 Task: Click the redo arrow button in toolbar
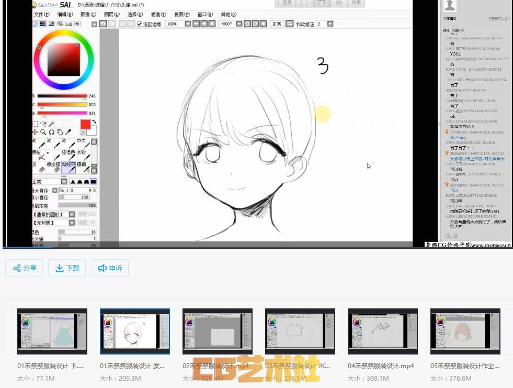pos(112,24)
